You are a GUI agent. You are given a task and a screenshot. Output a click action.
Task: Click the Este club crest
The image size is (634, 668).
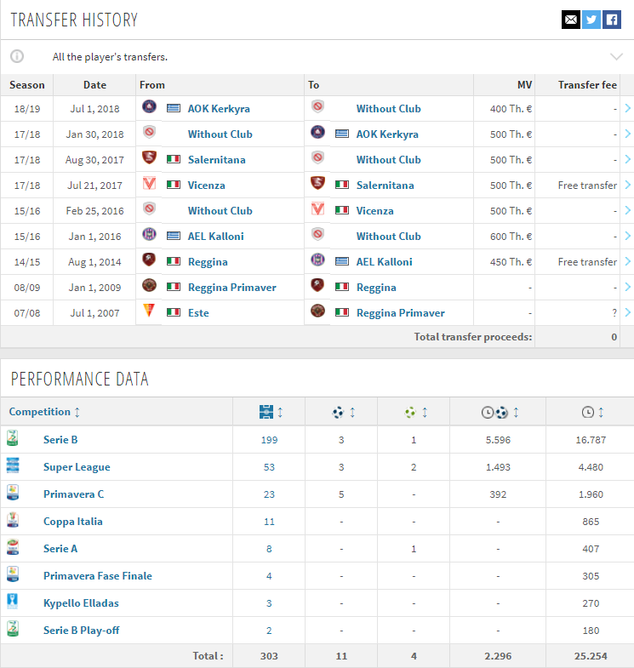pyautogui.click(x=149, y=311)
